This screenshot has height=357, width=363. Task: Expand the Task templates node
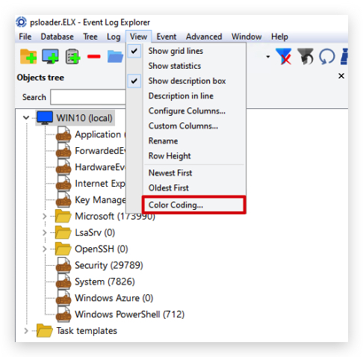[x=26, y=331]
